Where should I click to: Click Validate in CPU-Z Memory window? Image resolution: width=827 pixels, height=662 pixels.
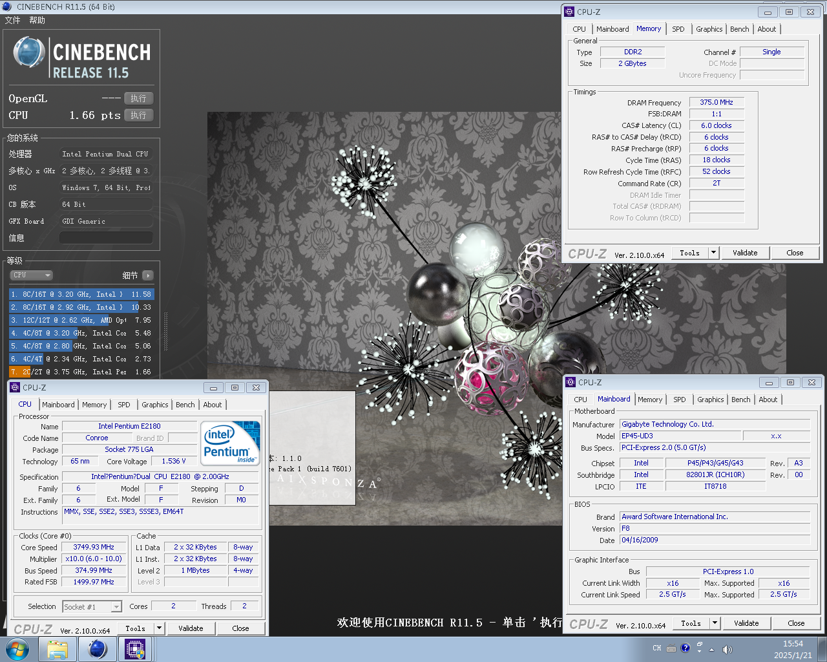tap(745, 252)
